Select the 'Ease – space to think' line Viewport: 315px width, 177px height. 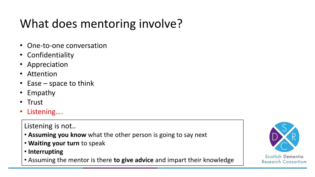tap(60, 83)
